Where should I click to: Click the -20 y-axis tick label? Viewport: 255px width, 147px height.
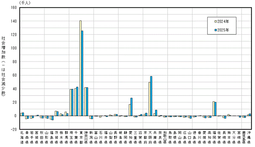click(13, 129)
